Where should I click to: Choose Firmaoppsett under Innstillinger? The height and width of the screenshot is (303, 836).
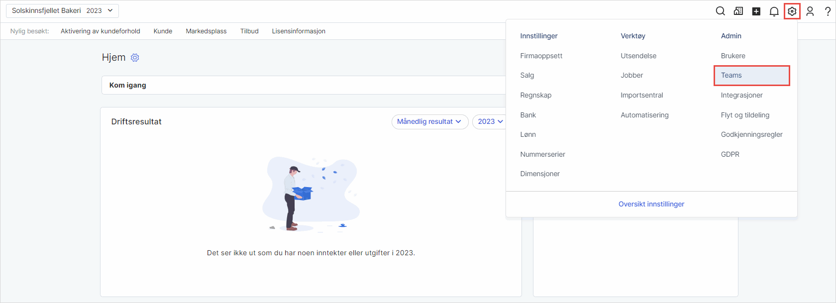(x=541, y=56)
